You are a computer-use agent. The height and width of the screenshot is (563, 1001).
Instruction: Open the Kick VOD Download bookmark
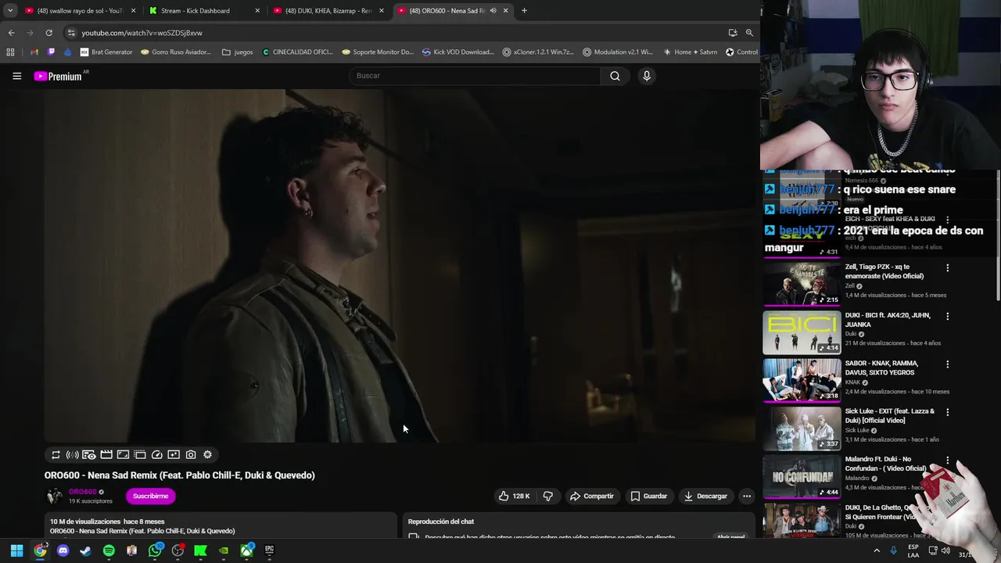pyautogui.click(x=457, y=52)
